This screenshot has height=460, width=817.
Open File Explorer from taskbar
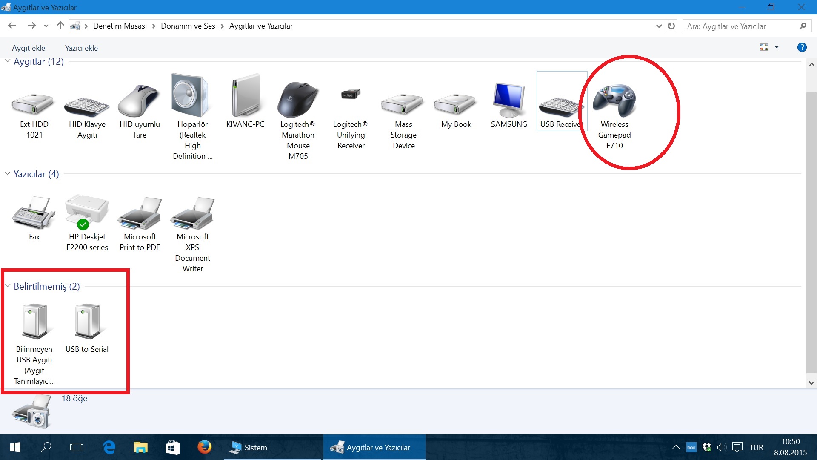[140, 447]
